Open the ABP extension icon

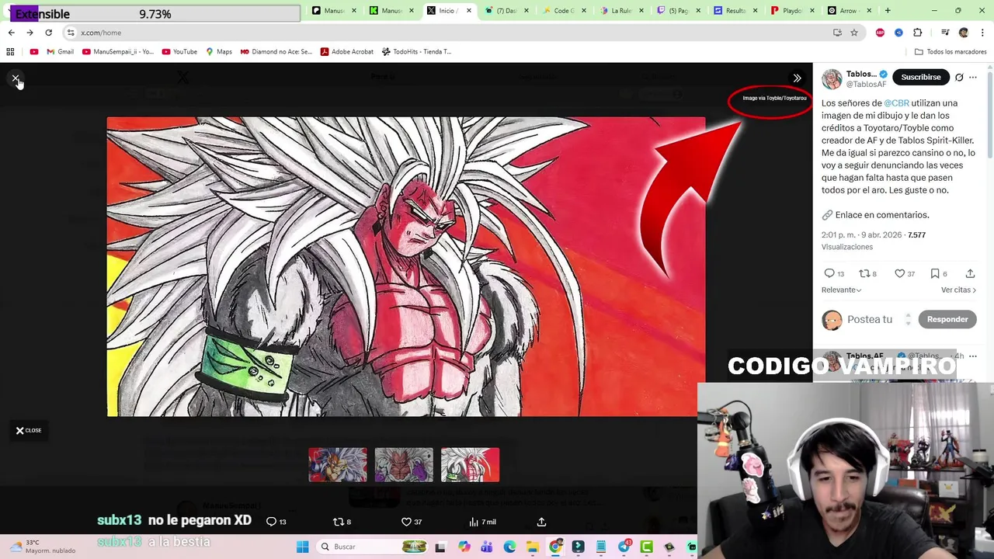(880, 33)
